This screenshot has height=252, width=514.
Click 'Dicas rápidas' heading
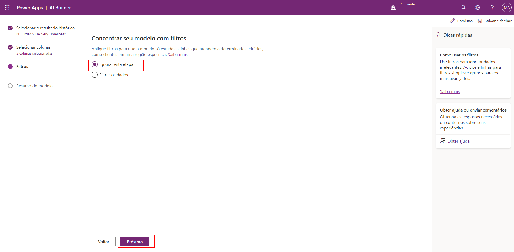(x=458, y=35)
